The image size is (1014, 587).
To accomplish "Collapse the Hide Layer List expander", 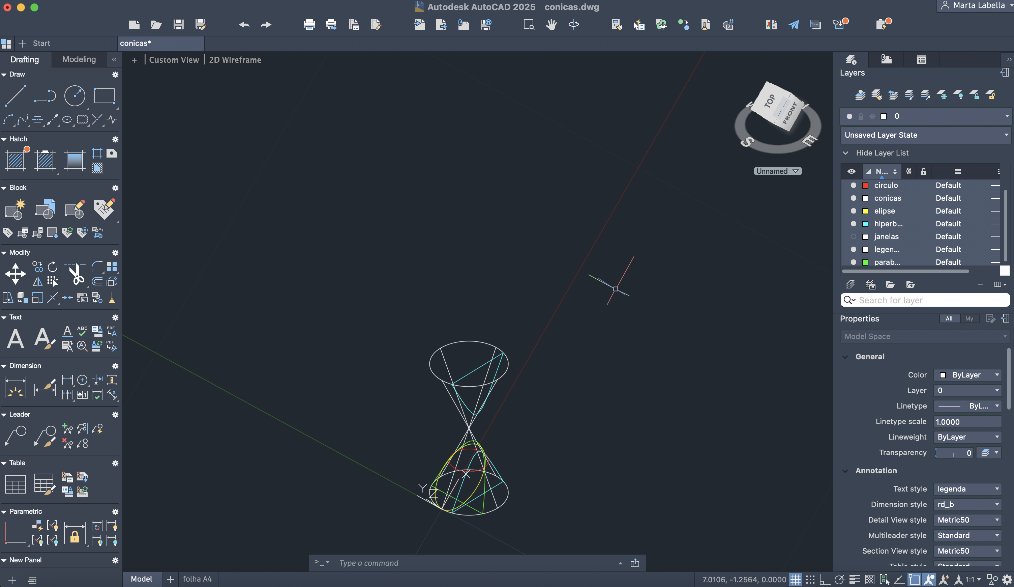I will 845,153.
